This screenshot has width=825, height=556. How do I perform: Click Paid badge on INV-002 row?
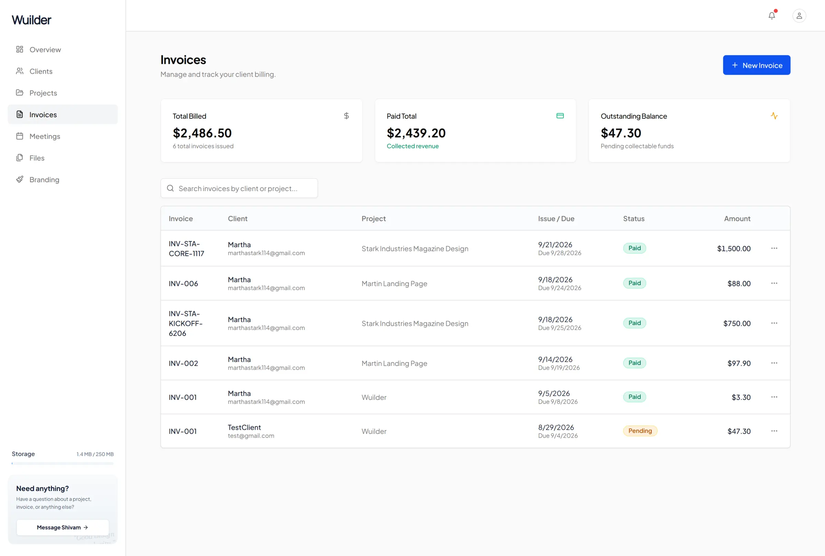click(634, 363)
